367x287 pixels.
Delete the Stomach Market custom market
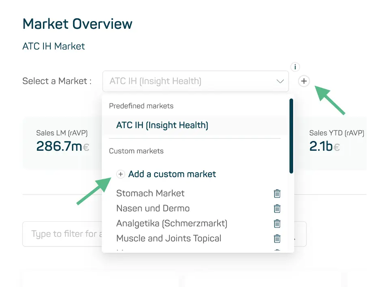pos(277,193)
